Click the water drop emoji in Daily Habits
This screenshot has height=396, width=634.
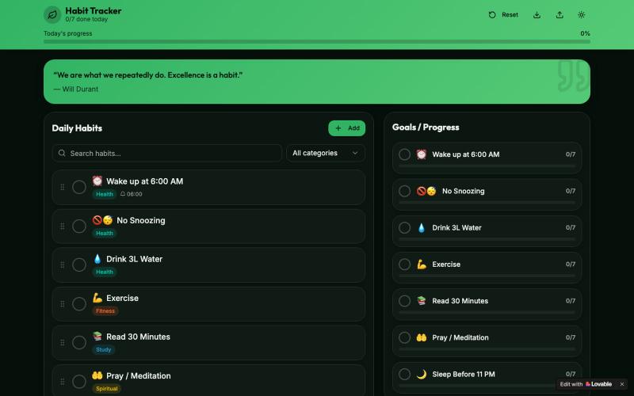click(x=97, y=259)
